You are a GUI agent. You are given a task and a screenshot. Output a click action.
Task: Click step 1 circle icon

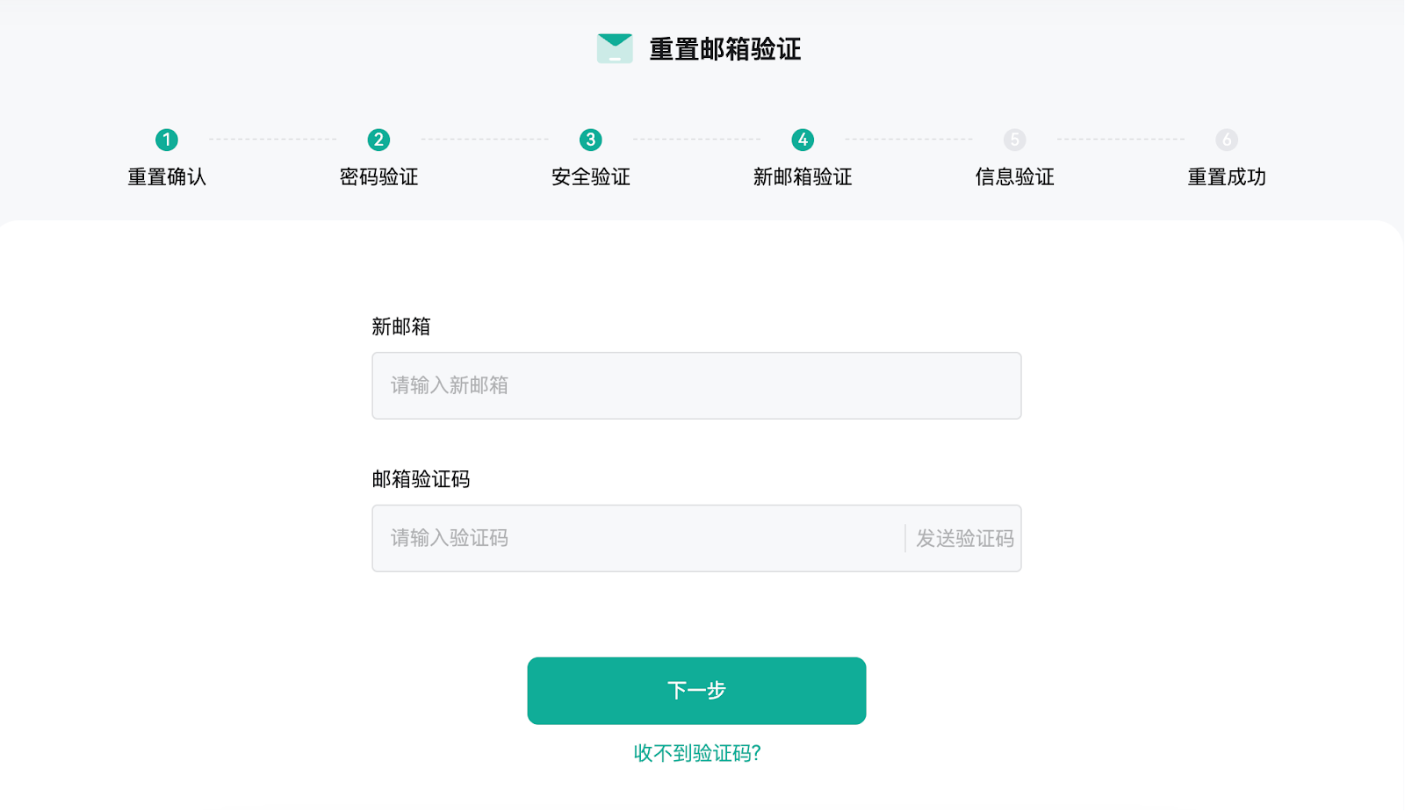[167, 140]
